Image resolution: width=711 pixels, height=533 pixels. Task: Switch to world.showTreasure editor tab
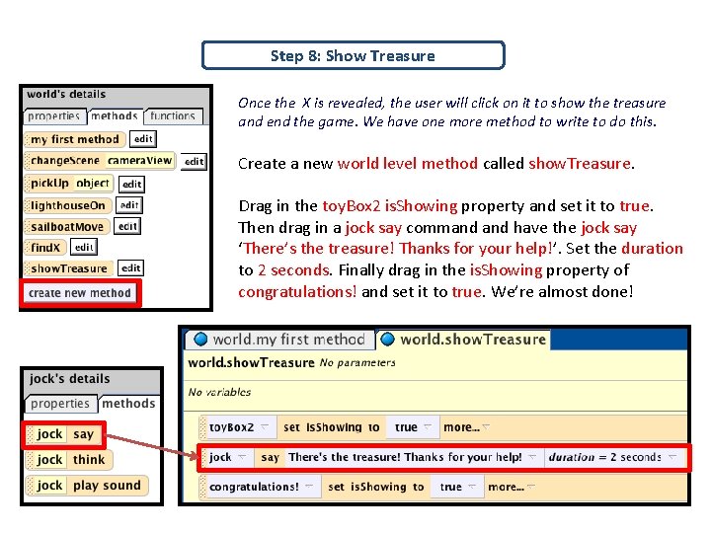464,339
